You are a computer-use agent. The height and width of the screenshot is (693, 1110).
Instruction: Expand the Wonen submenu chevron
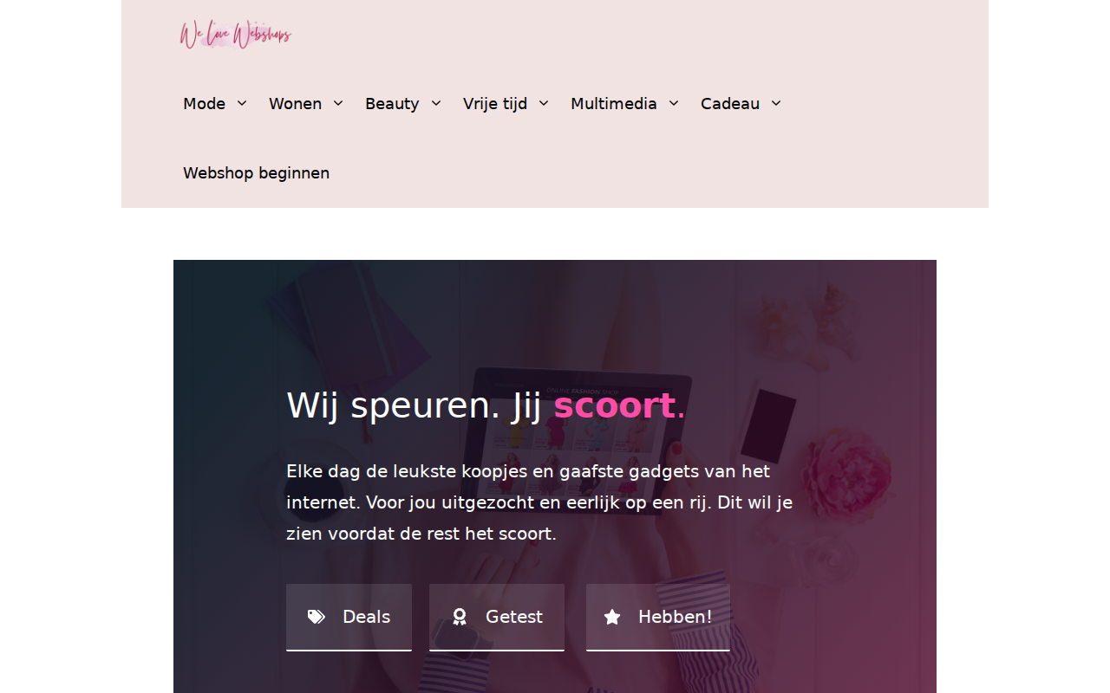pos(338,103)
